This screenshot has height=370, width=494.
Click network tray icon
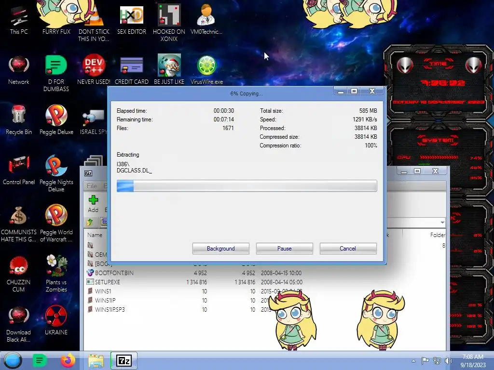437,361
